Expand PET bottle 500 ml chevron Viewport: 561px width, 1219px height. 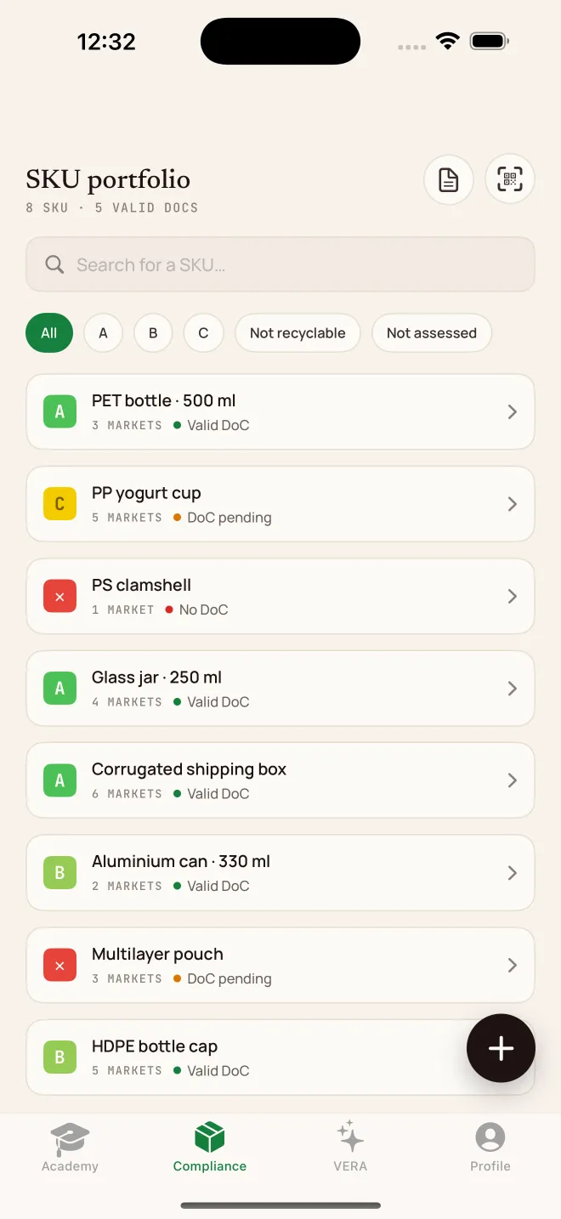[x=513, y=411]
